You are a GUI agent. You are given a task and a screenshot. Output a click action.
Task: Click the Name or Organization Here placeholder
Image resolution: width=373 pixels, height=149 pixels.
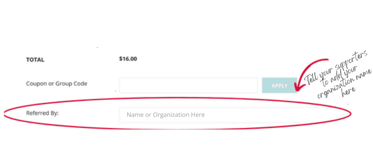coord(165,115)
